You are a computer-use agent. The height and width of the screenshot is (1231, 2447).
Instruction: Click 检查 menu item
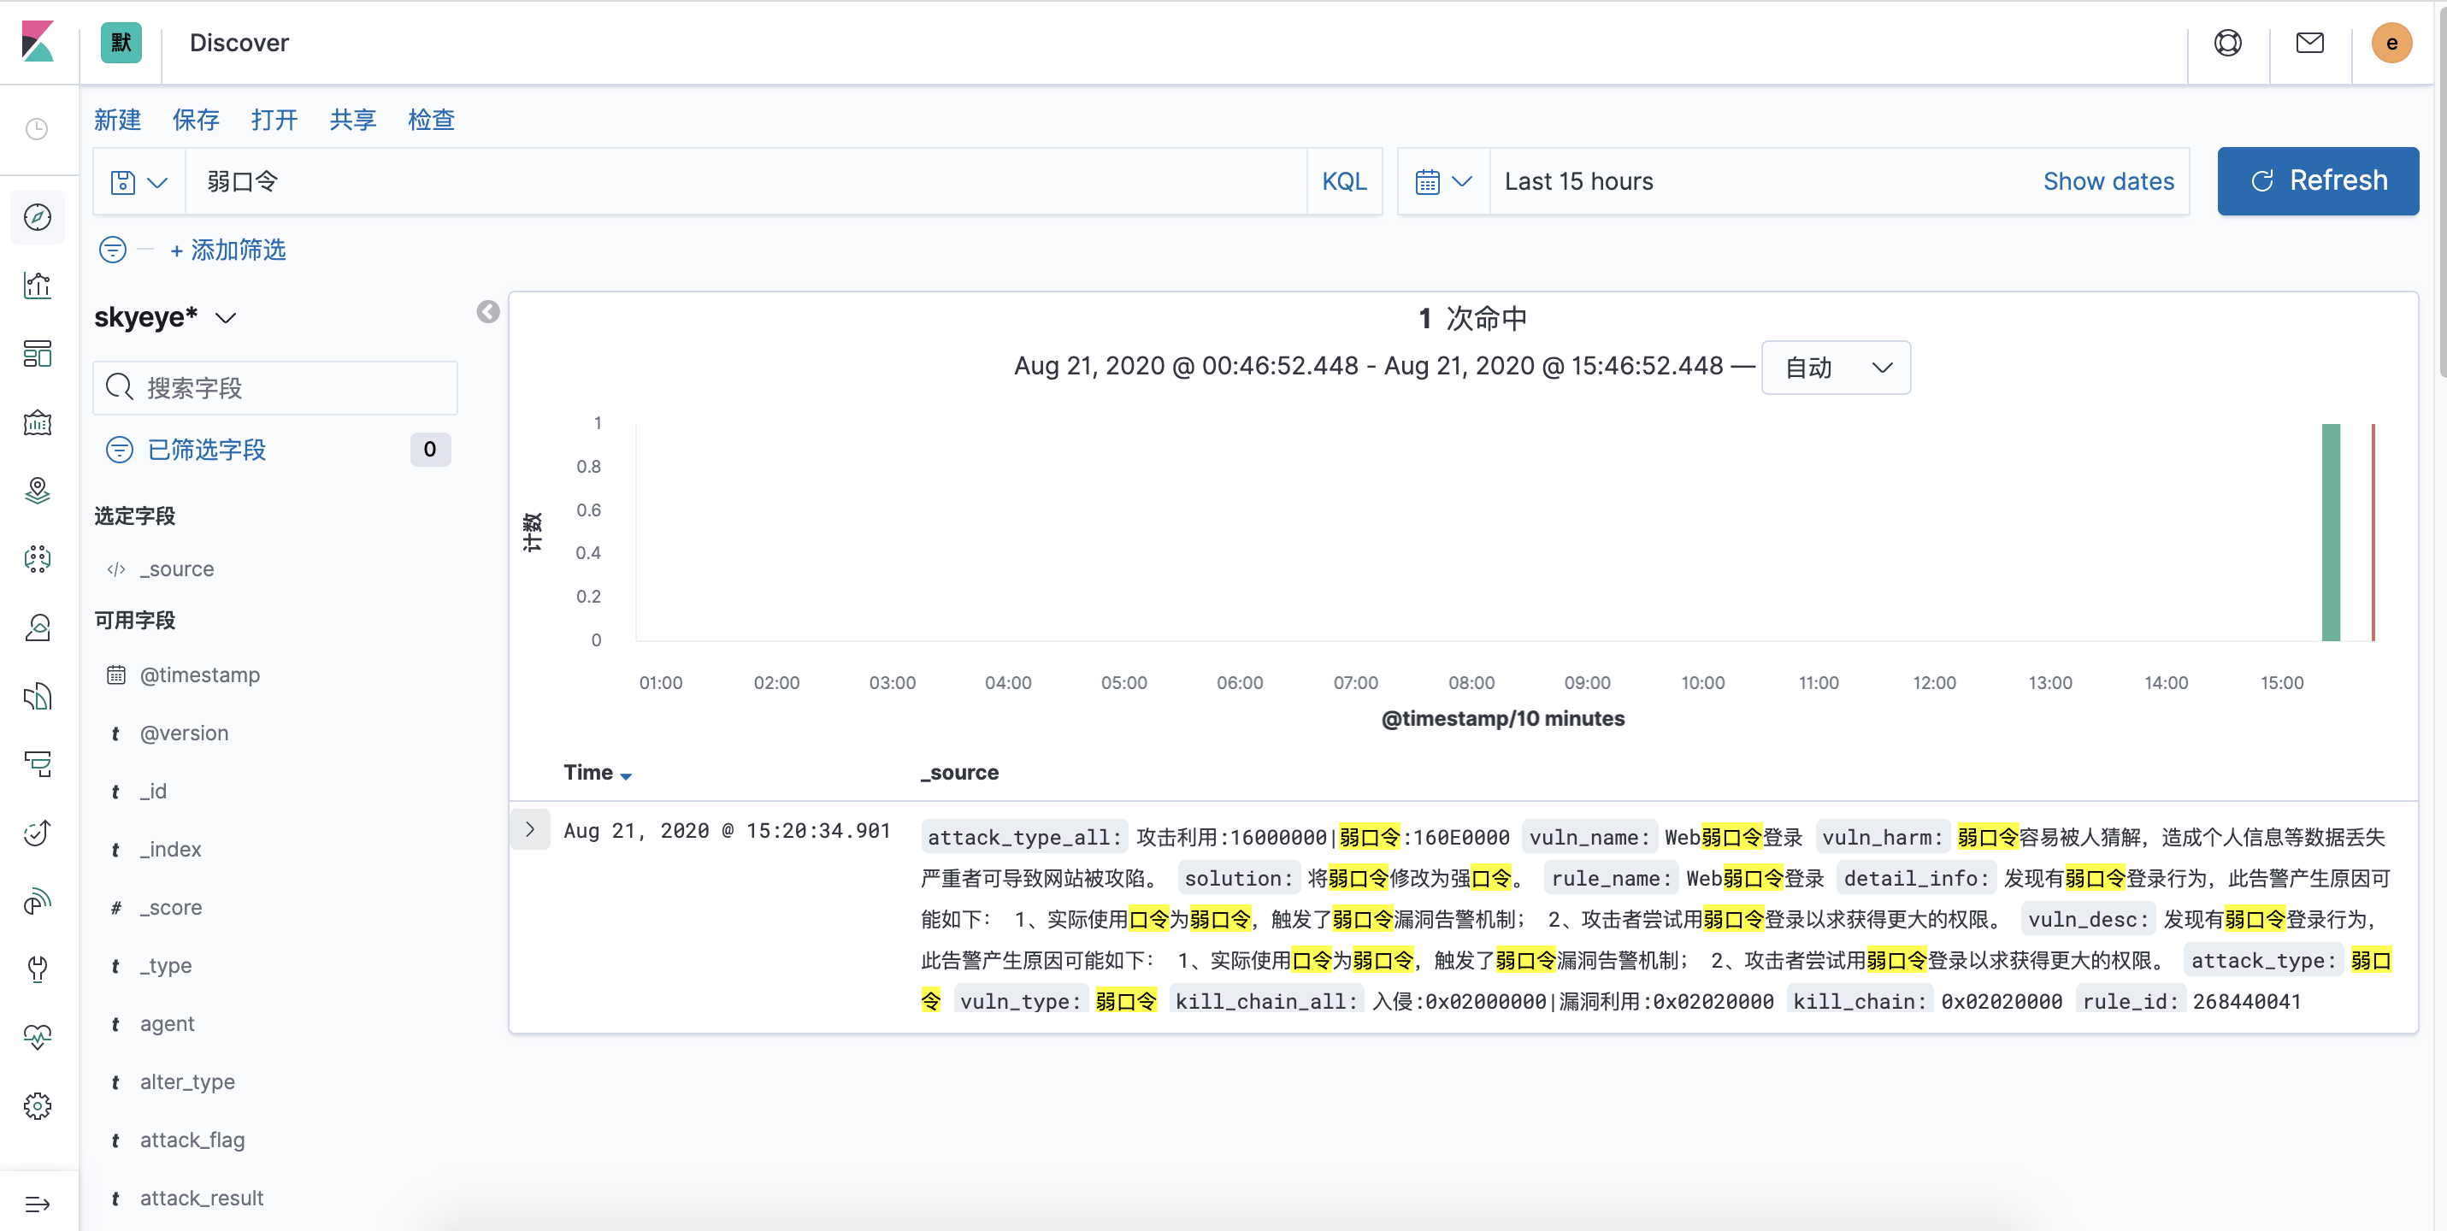point(431,120)
